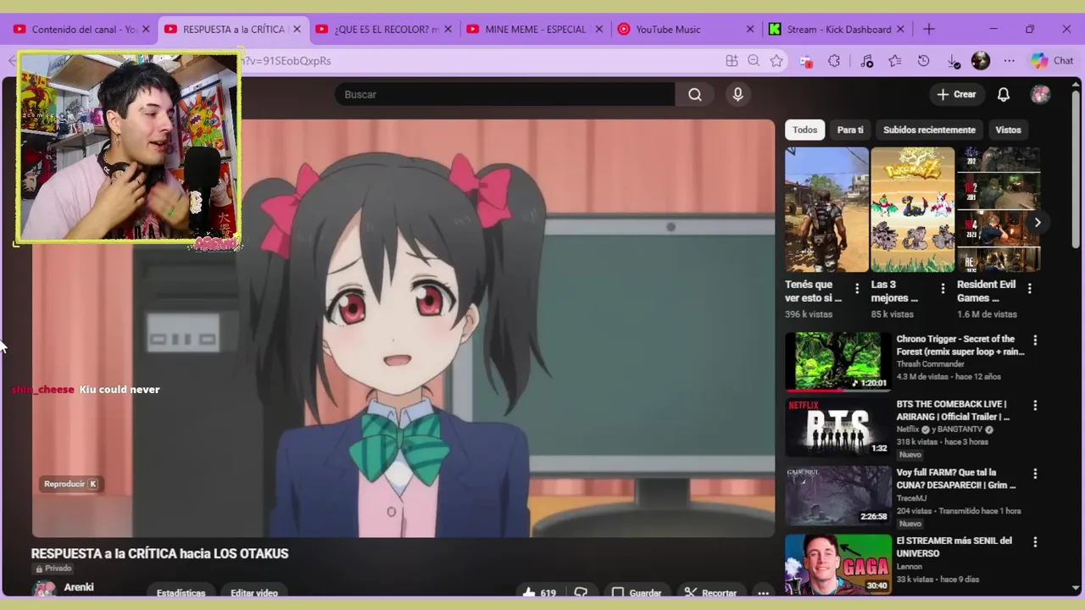Image resolution: width=1085 pixels, height=610 pixels.
Task: Open options for STREAMER más SENIL video
Action: (x=1035, y=541)
